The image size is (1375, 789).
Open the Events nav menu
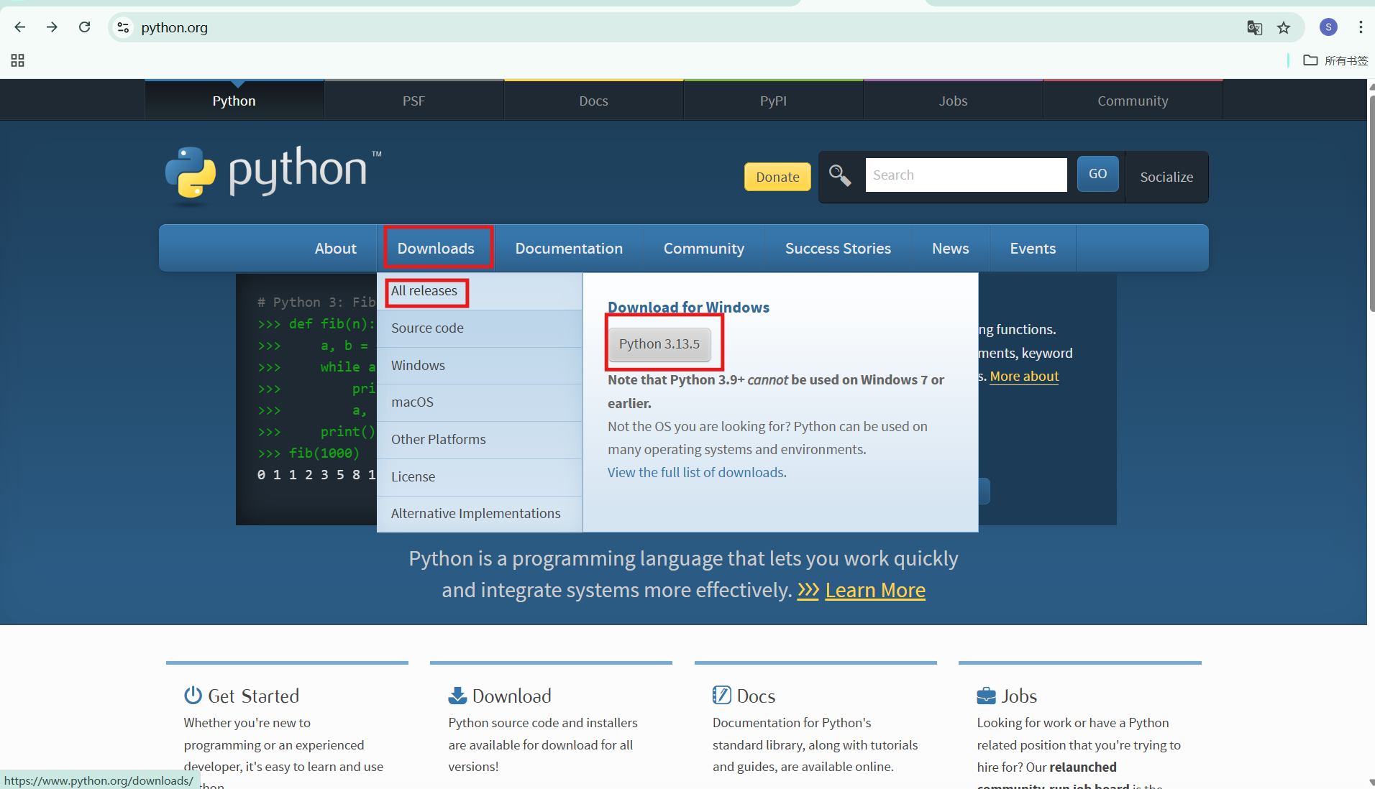tap(1033, 248)
